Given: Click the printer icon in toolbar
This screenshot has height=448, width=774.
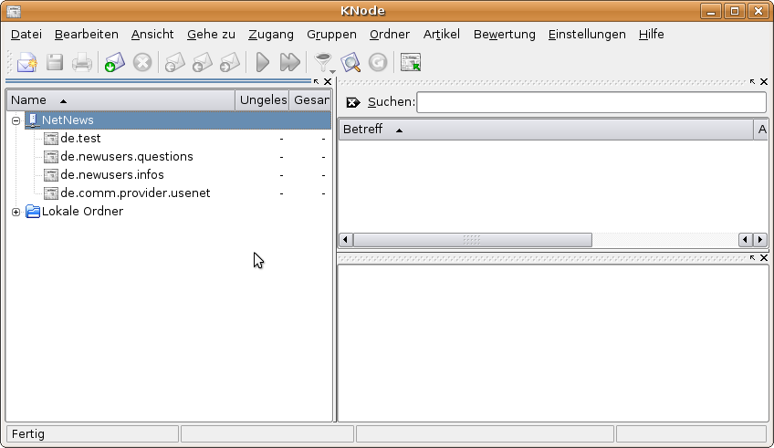Looking at the screenshot, I should [82, 63].
